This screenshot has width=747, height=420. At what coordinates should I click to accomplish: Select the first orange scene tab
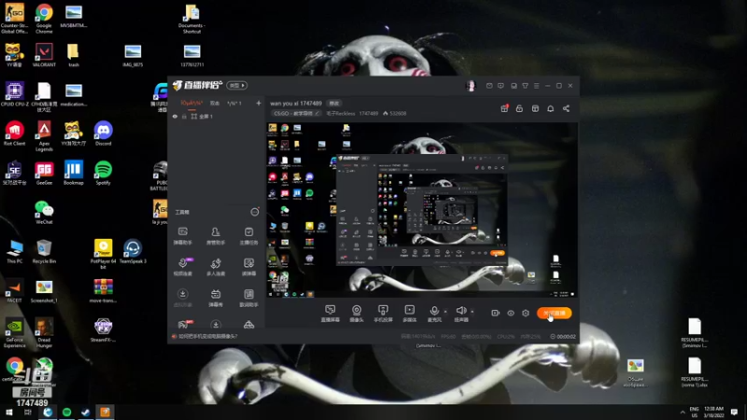click(x=191, y=103)
